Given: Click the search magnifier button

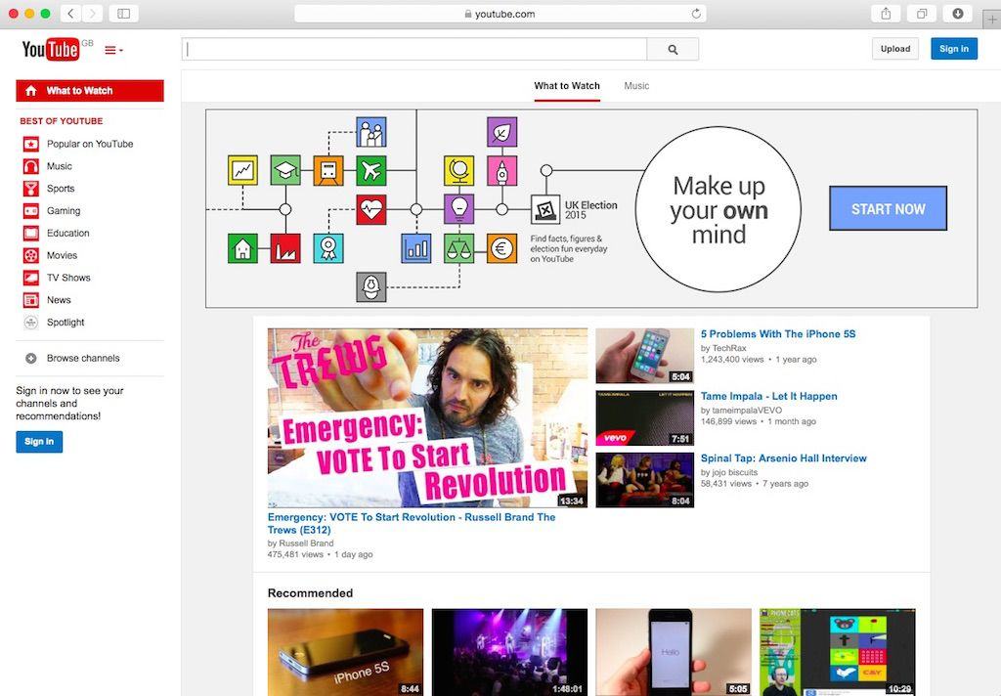Looking at the screenshot, I should (x=673, y=49).
